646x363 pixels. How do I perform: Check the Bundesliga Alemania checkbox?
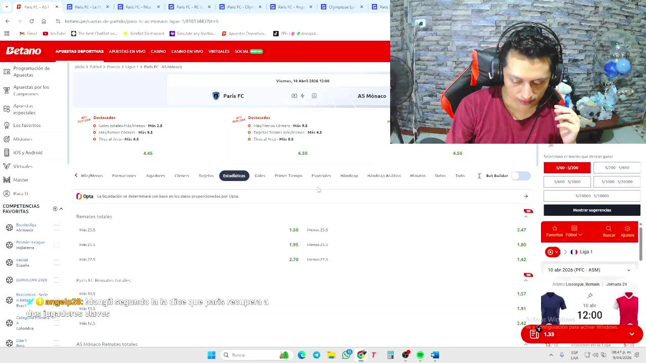57,227
